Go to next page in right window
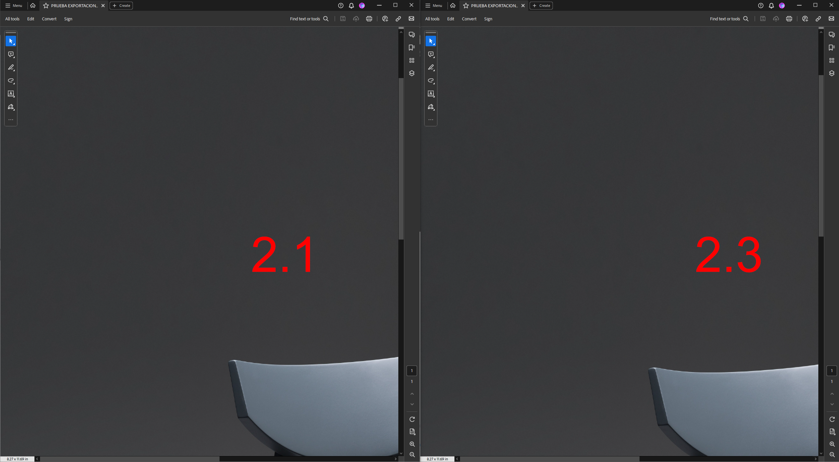 (x=832, y=404)
